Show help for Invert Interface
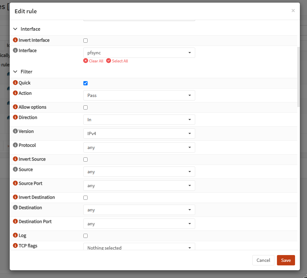Image resolution: width=307 pixels, height=278 pixels. coord(15,40)
